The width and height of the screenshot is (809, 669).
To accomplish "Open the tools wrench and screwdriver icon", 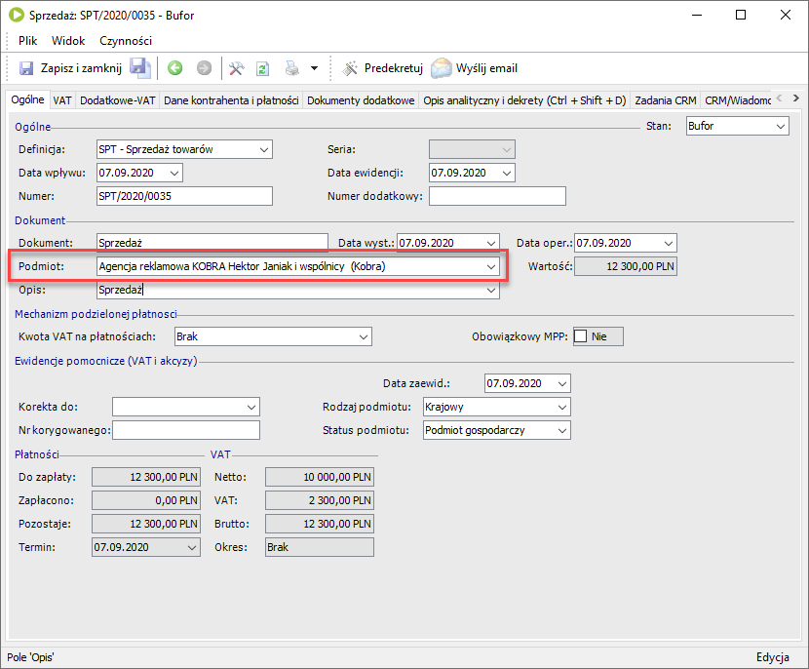I will tap(236, 68).
